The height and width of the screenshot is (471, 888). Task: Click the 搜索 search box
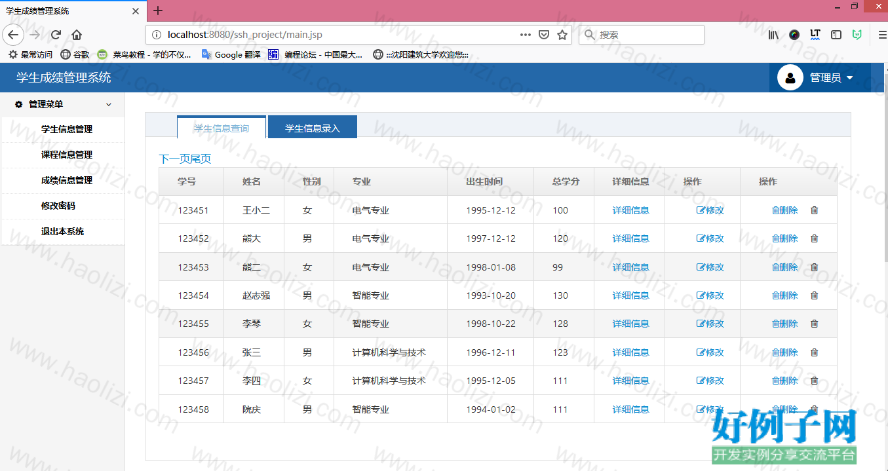tap(641, 35)
